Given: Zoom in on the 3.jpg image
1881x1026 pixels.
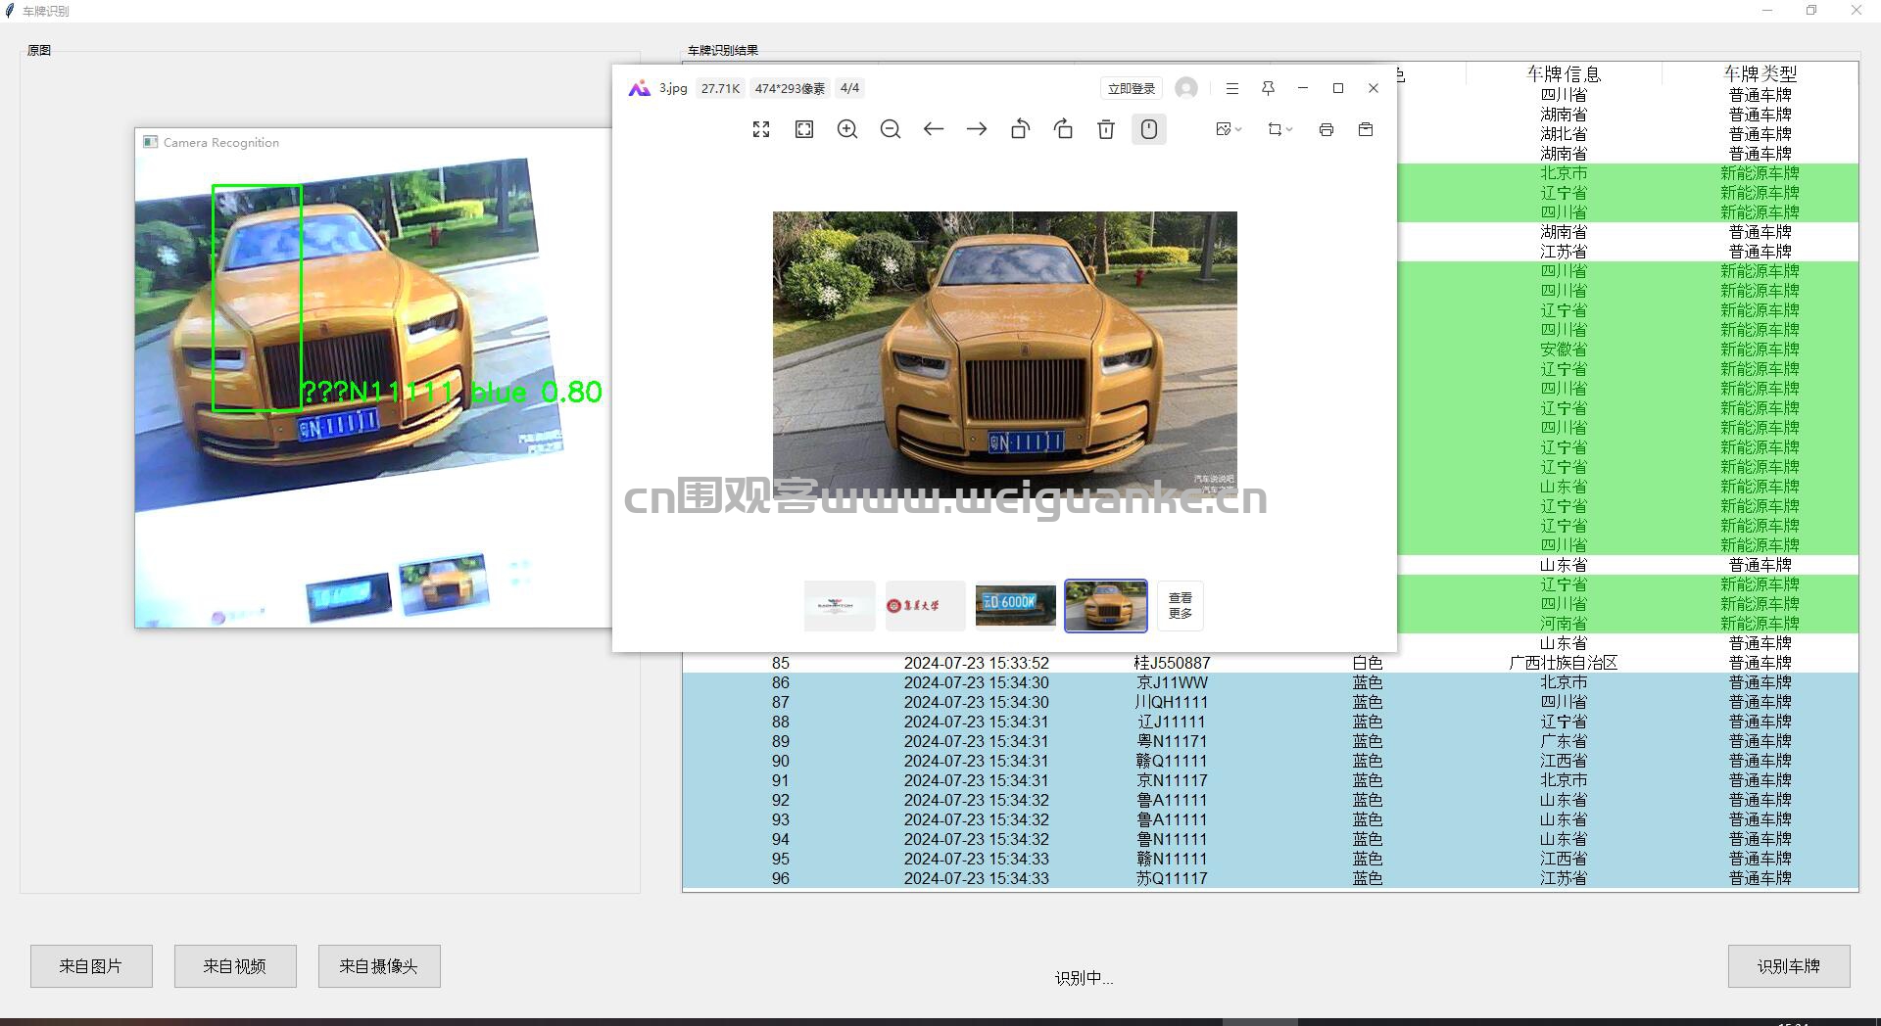Looking at the screenshot, I should tap(847, 129).
